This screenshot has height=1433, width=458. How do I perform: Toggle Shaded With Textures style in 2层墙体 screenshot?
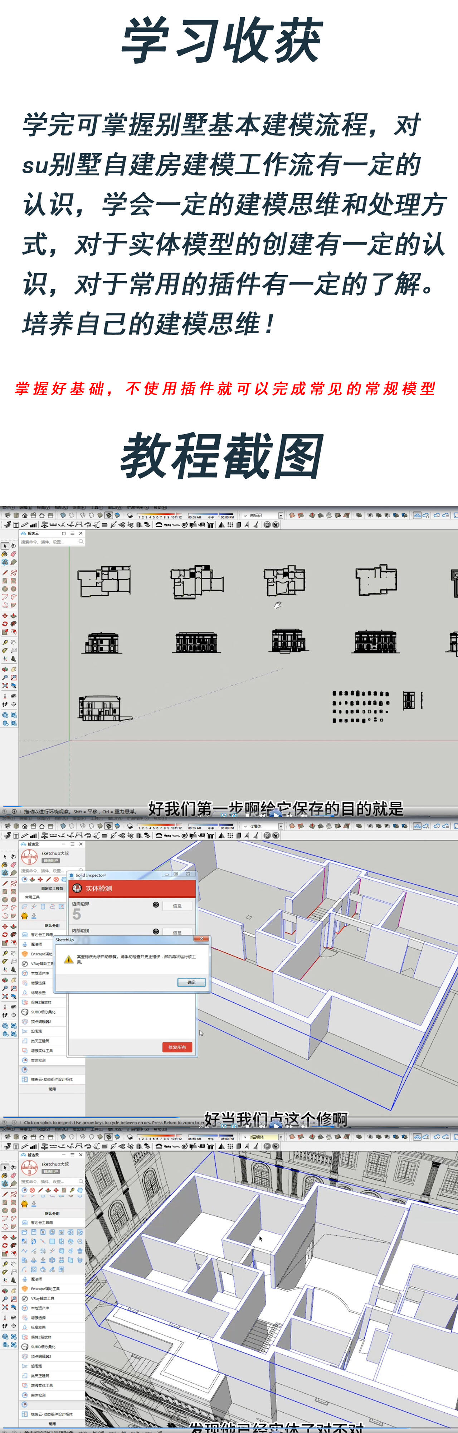tap(109, 1137)
